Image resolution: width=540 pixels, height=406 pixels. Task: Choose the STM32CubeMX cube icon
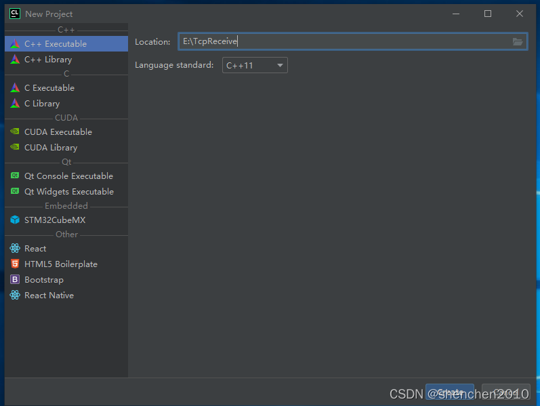coord(15,220)
